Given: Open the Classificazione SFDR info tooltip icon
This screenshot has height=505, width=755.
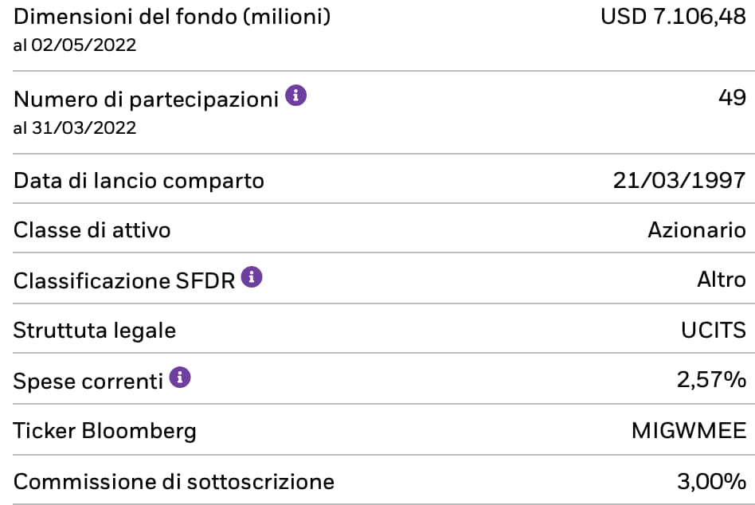Looking at the screenshot, I should pos(252,277).
